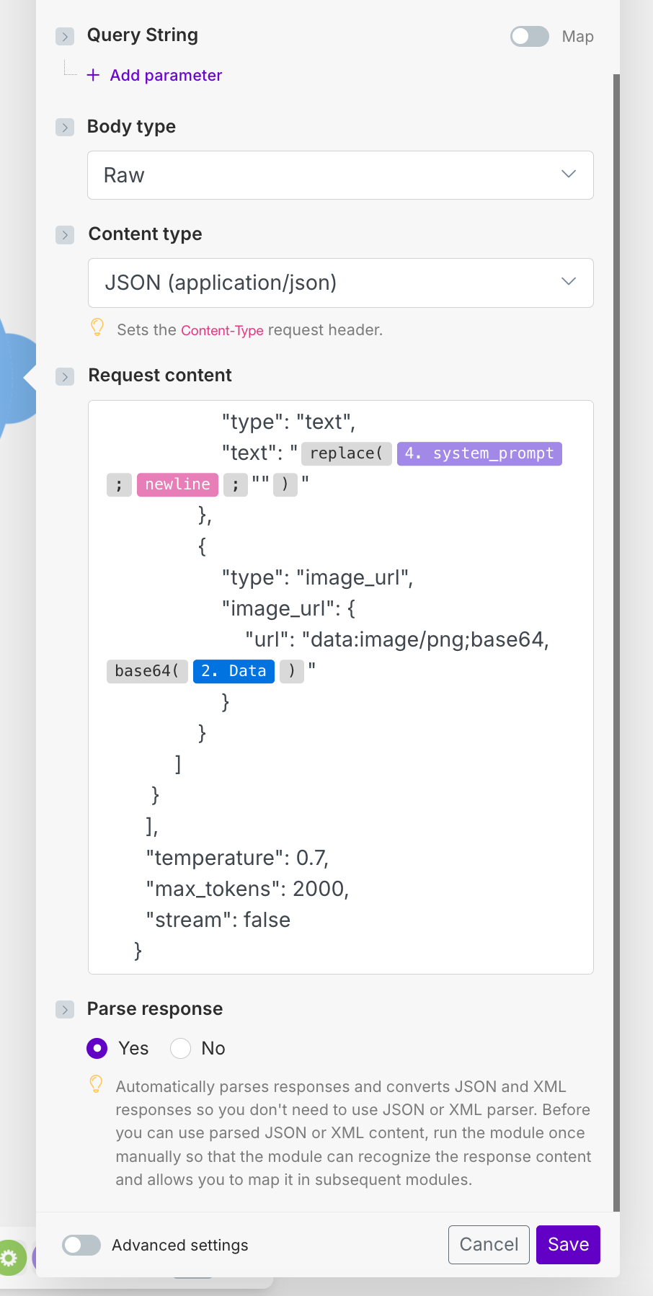Click the panel's vertical scrollbar
This screenshot has height=1296, width=653.
pyautogui.click(x=616, y=642)
